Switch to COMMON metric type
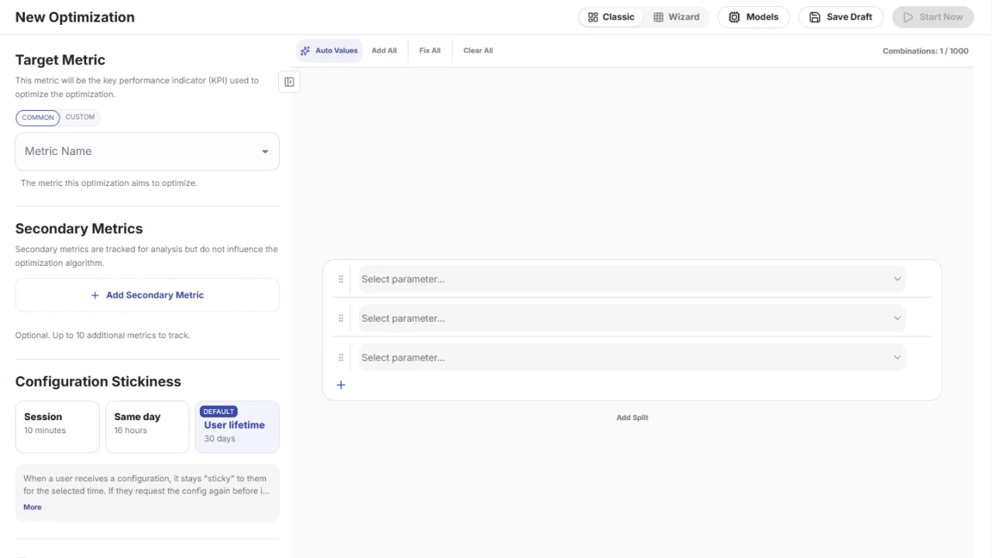Image resolution: width=992 pixels, height=558 pixels. tap(38, 118)
